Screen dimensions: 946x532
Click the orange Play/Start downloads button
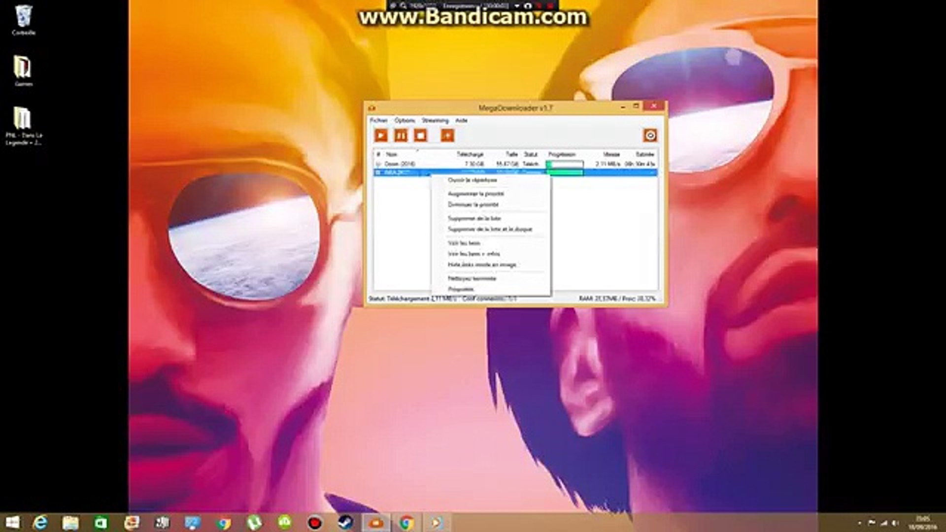(381, 135)
